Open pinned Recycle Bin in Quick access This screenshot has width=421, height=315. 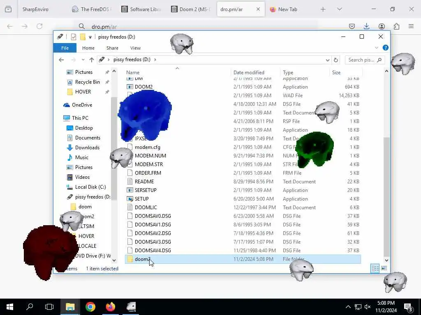pos(87,82)
